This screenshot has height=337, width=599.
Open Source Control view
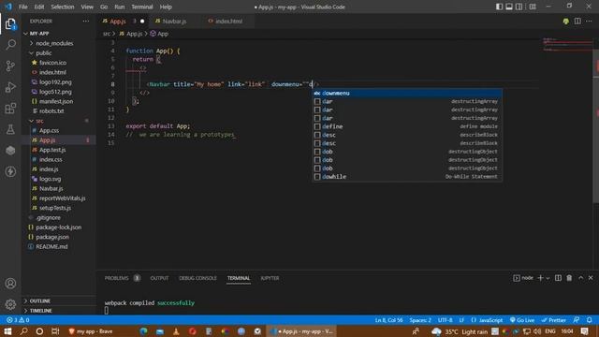(10, 66)
